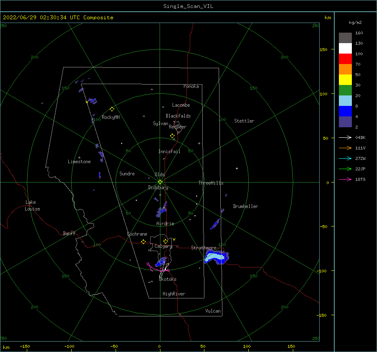Click the RockyMH label
The width and height of the screenshot is (377, 352).
pyautogui.click(x=111, y=117)
